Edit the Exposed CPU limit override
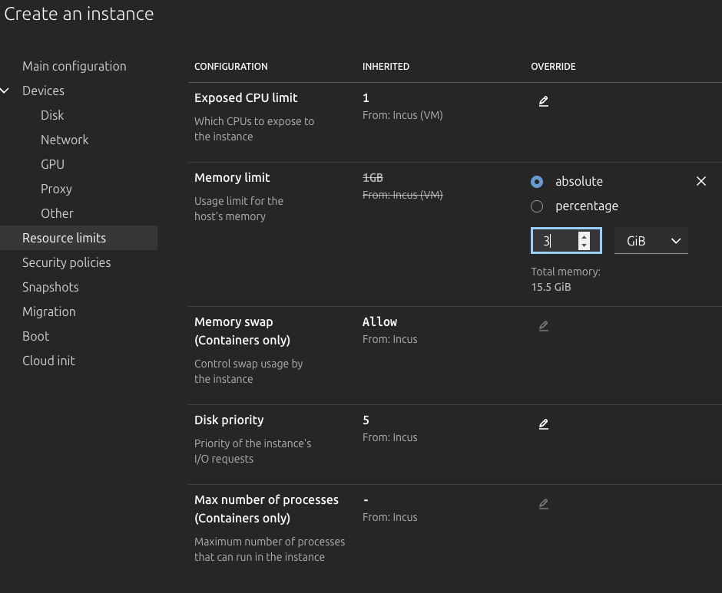Image resolution: width=722 pixels, height=593 pixels. [x=543, y=101]
